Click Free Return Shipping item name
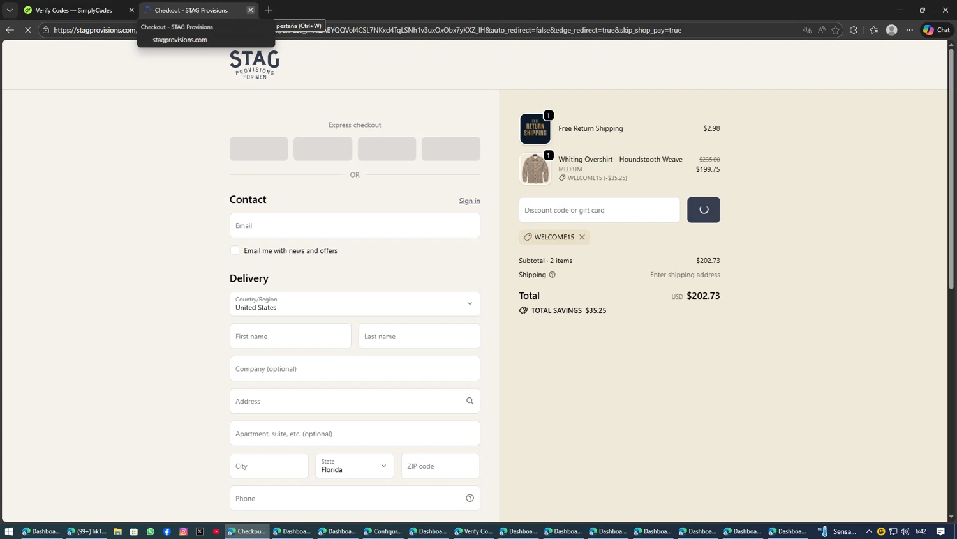Screen dimensions: 957x539 pos(591,128)
